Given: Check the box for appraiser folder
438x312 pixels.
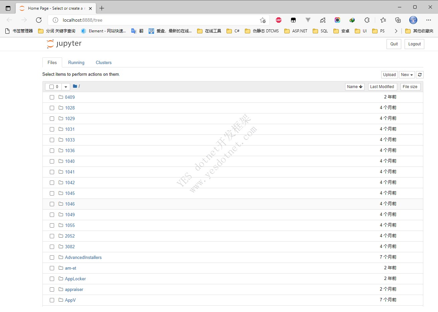Looking at the screenshot, I should tap(52, 290).
